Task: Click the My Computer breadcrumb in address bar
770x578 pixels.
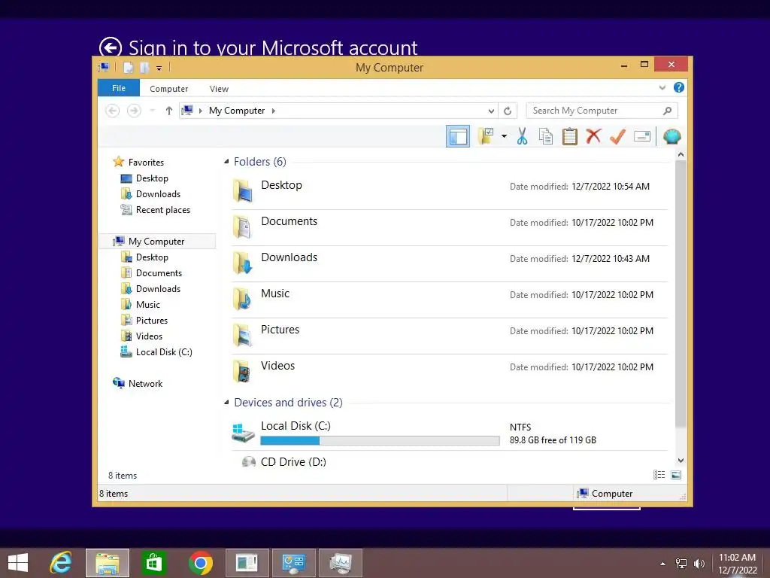Action: point(237,111)
